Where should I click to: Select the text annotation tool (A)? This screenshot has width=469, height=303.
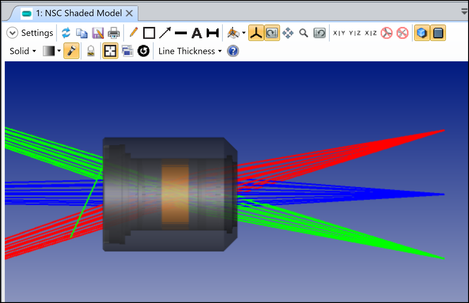point(197,33)
